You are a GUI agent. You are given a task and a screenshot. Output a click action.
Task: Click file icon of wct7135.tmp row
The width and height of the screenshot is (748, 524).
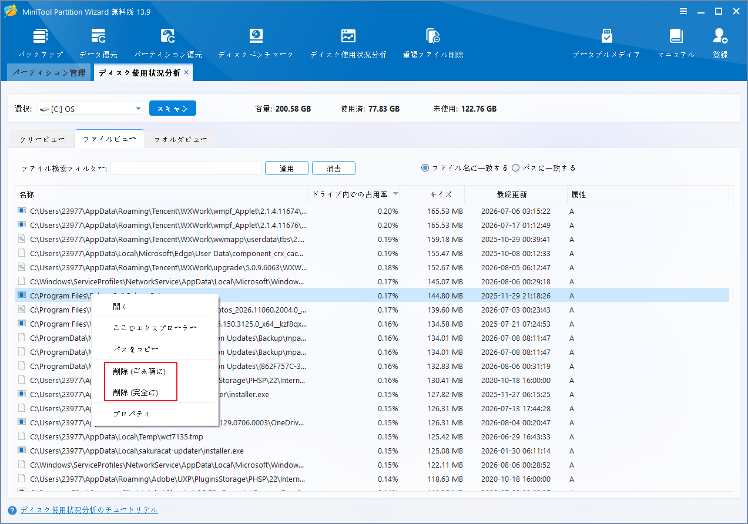click(22, 436)
